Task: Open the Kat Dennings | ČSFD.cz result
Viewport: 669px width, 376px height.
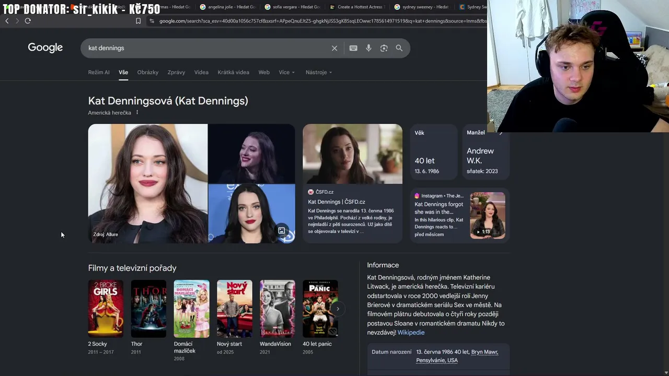Action: click(337, 202)
